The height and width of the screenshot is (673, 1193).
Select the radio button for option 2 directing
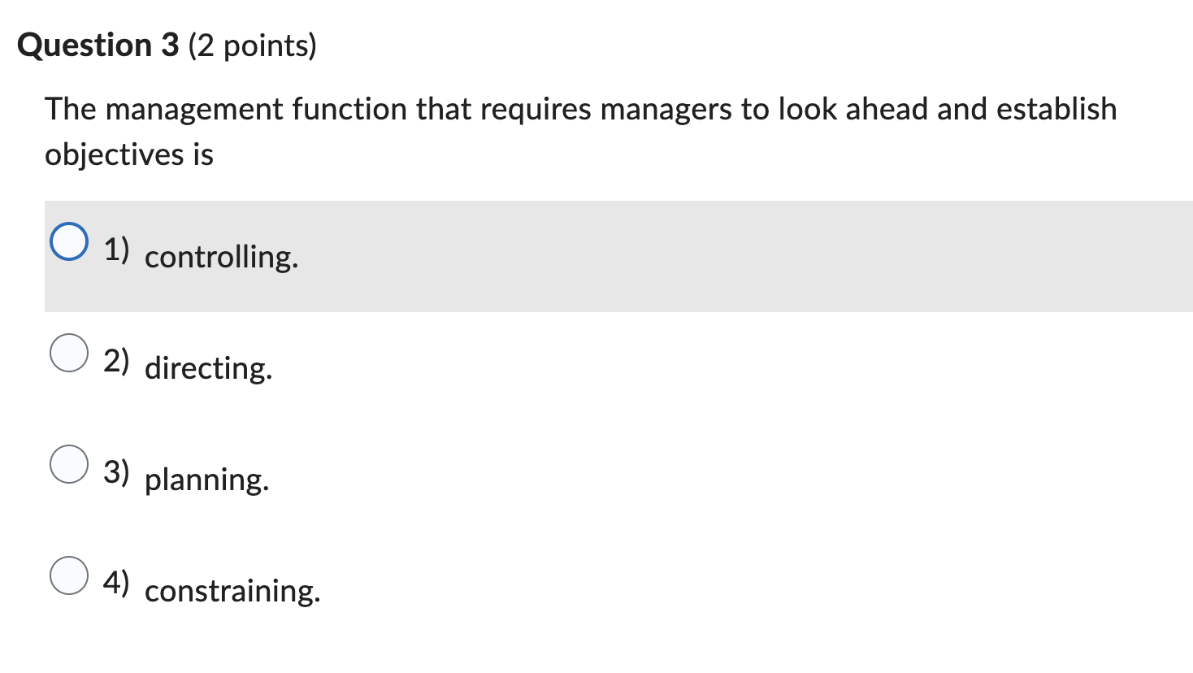point(70,353)
